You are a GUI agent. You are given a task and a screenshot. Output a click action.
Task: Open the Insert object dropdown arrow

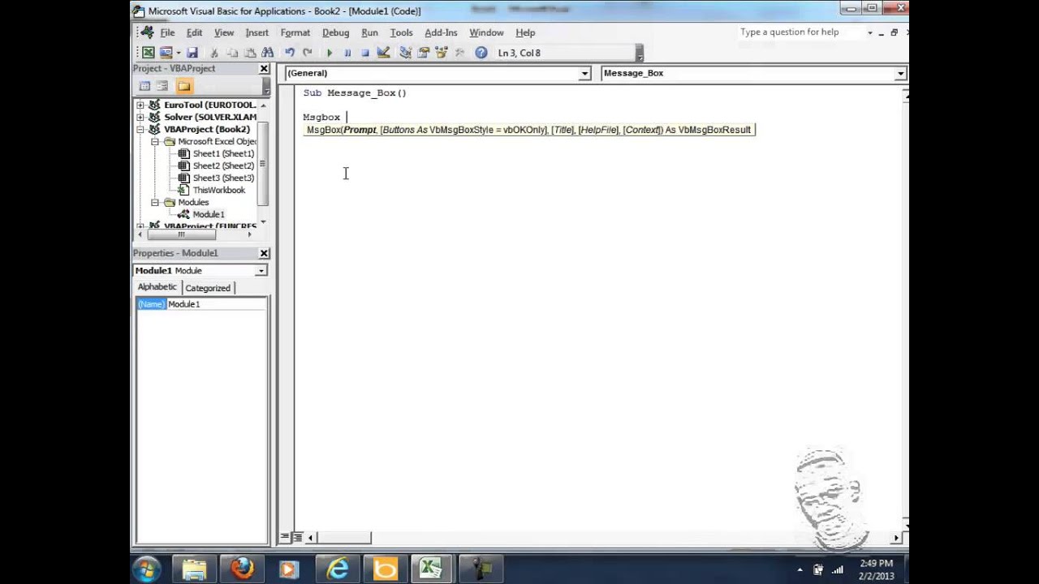coord(179,53)
